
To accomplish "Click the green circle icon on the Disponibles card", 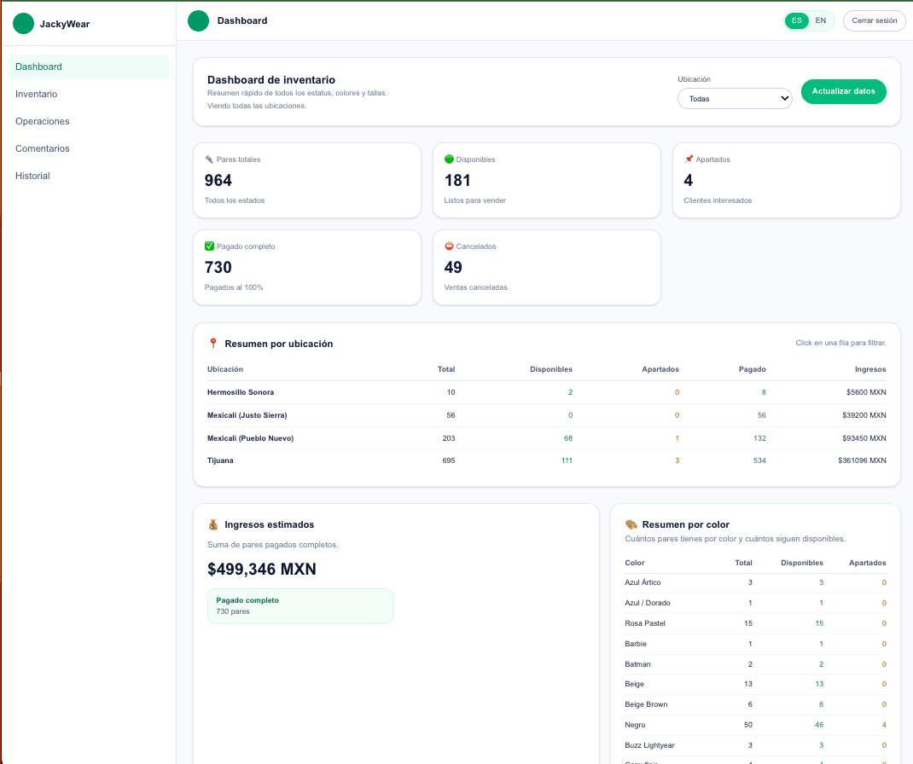I will click(x=448, y=159).
